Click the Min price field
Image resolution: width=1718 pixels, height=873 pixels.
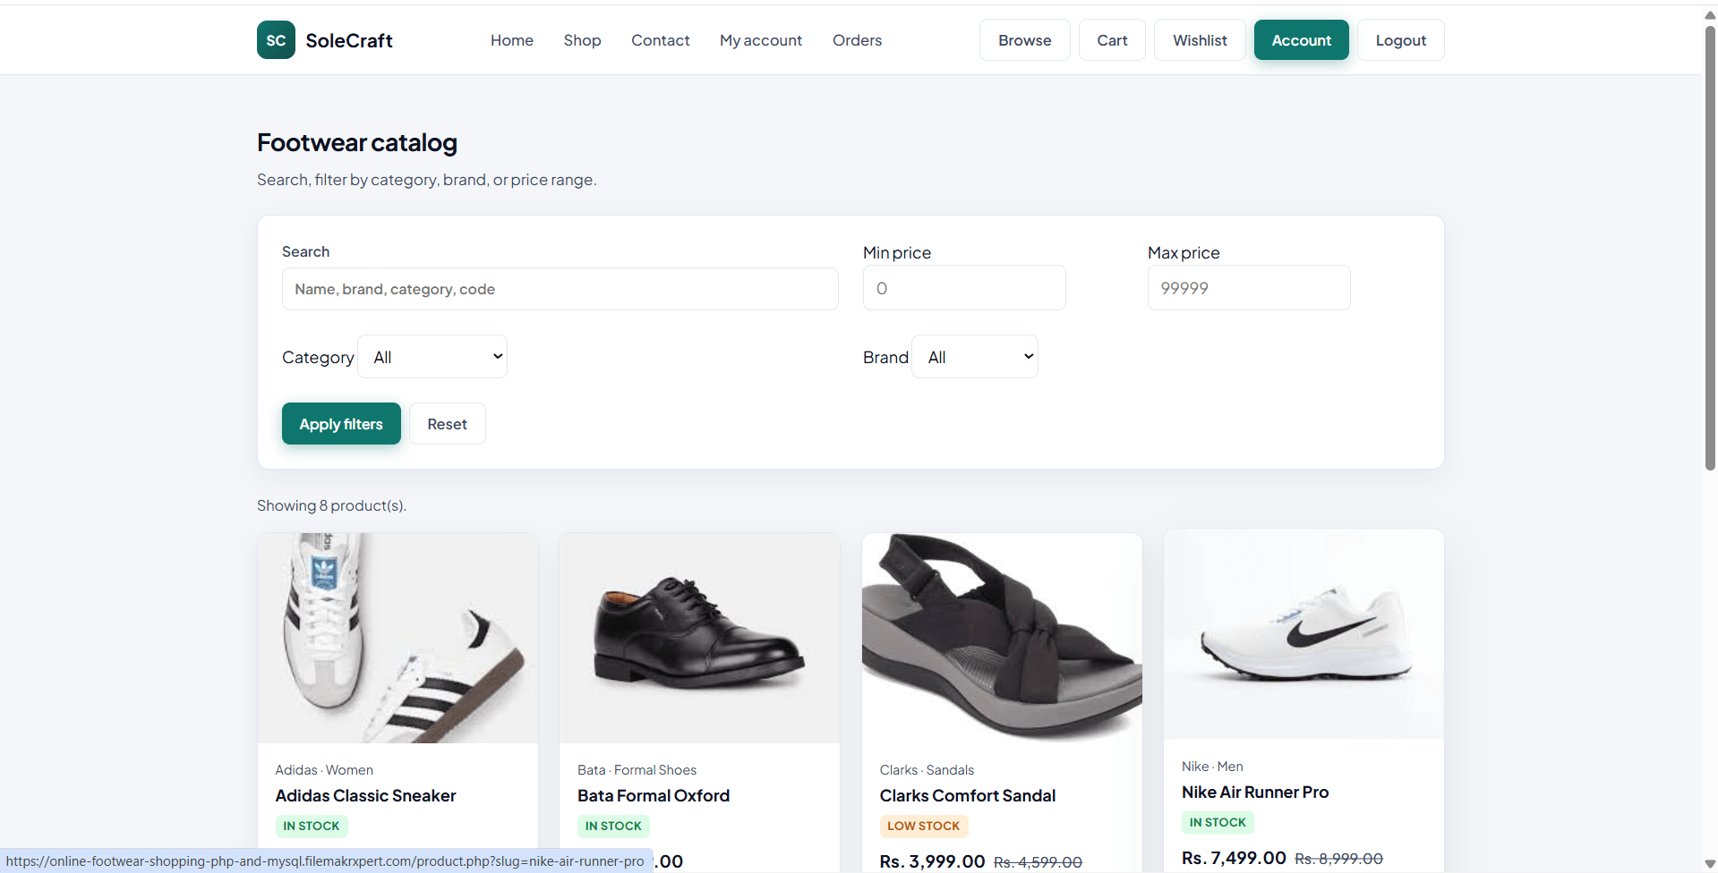coord(964,288)
